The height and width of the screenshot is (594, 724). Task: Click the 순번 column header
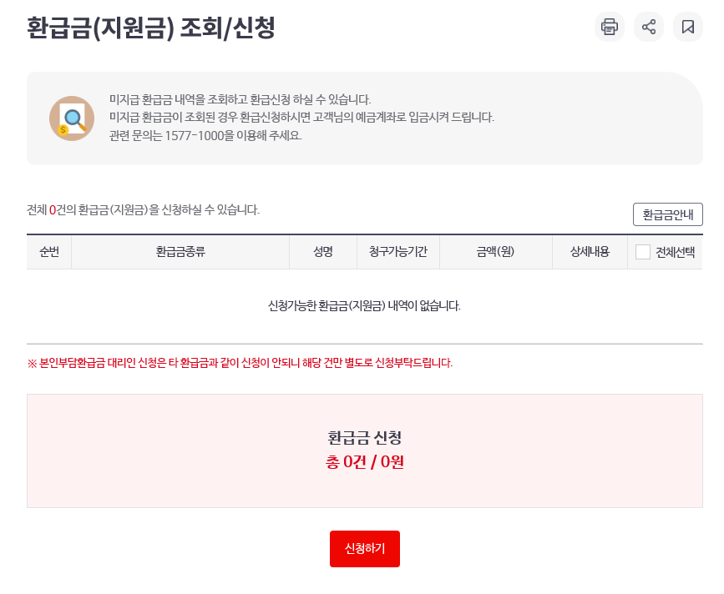coord(49,253)
